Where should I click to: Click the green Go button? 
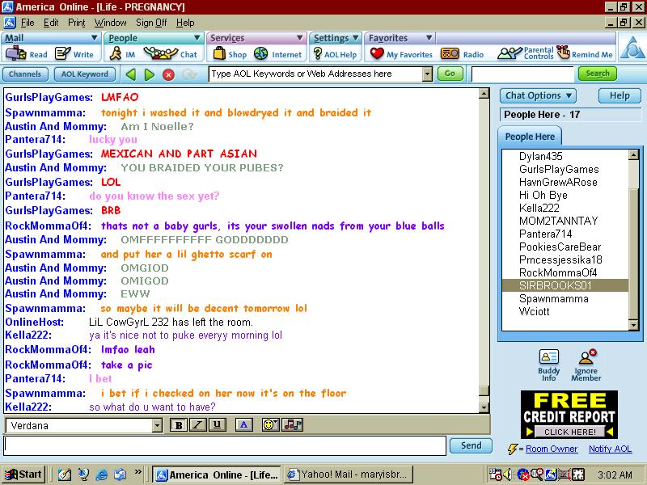click(450, 74)
